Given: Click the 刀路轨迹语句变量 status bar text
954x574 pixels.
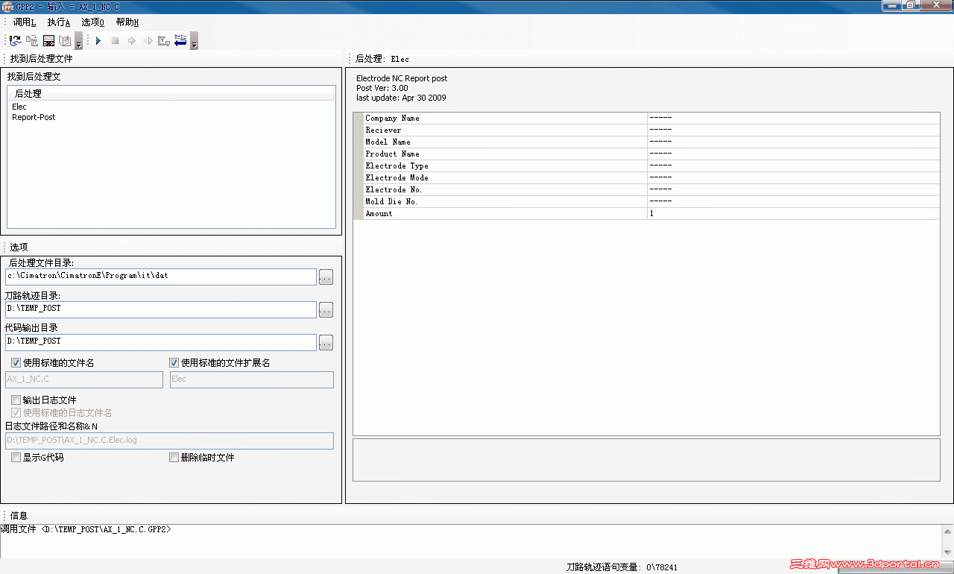Looking at the screenshot, I should tap(622, 567).
